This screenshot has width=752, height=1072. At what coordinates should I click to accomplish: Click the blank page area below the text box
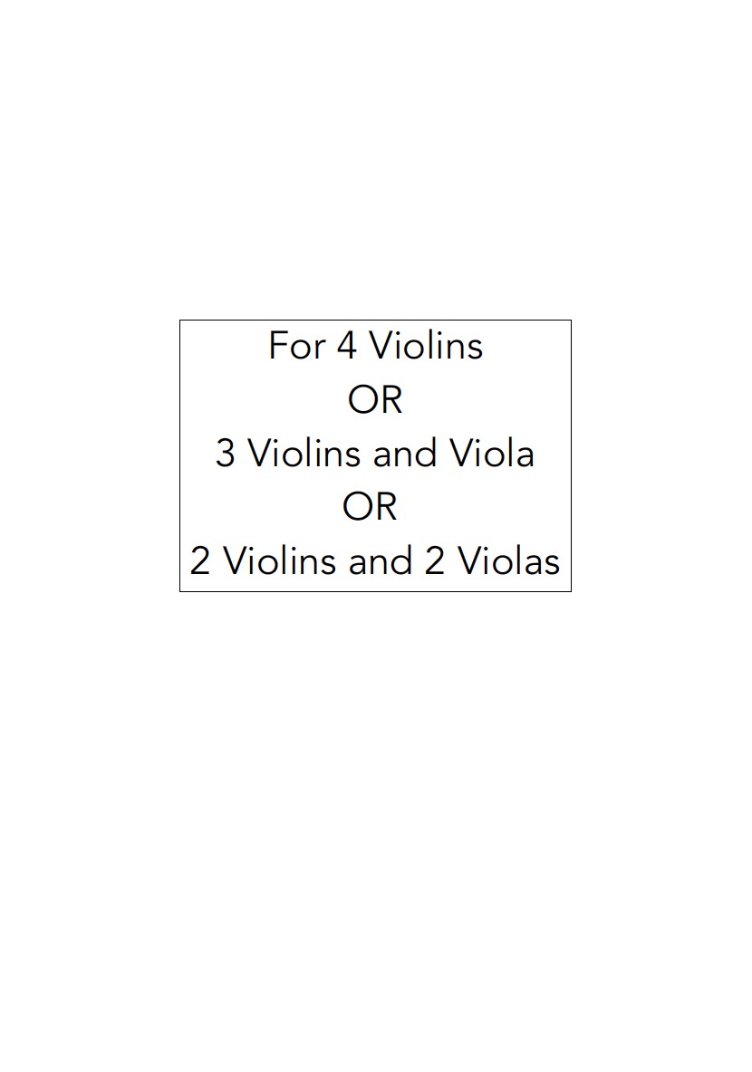(x=375, y=815)
